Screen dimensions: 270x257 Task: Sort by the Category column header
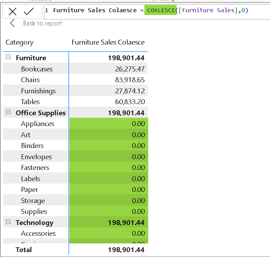tap(20, 42)
